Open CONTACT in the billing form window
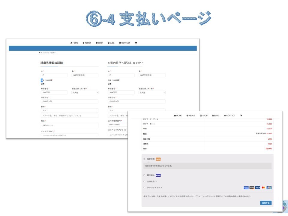This screenshot has width=288, height=216. pos(125,43)
